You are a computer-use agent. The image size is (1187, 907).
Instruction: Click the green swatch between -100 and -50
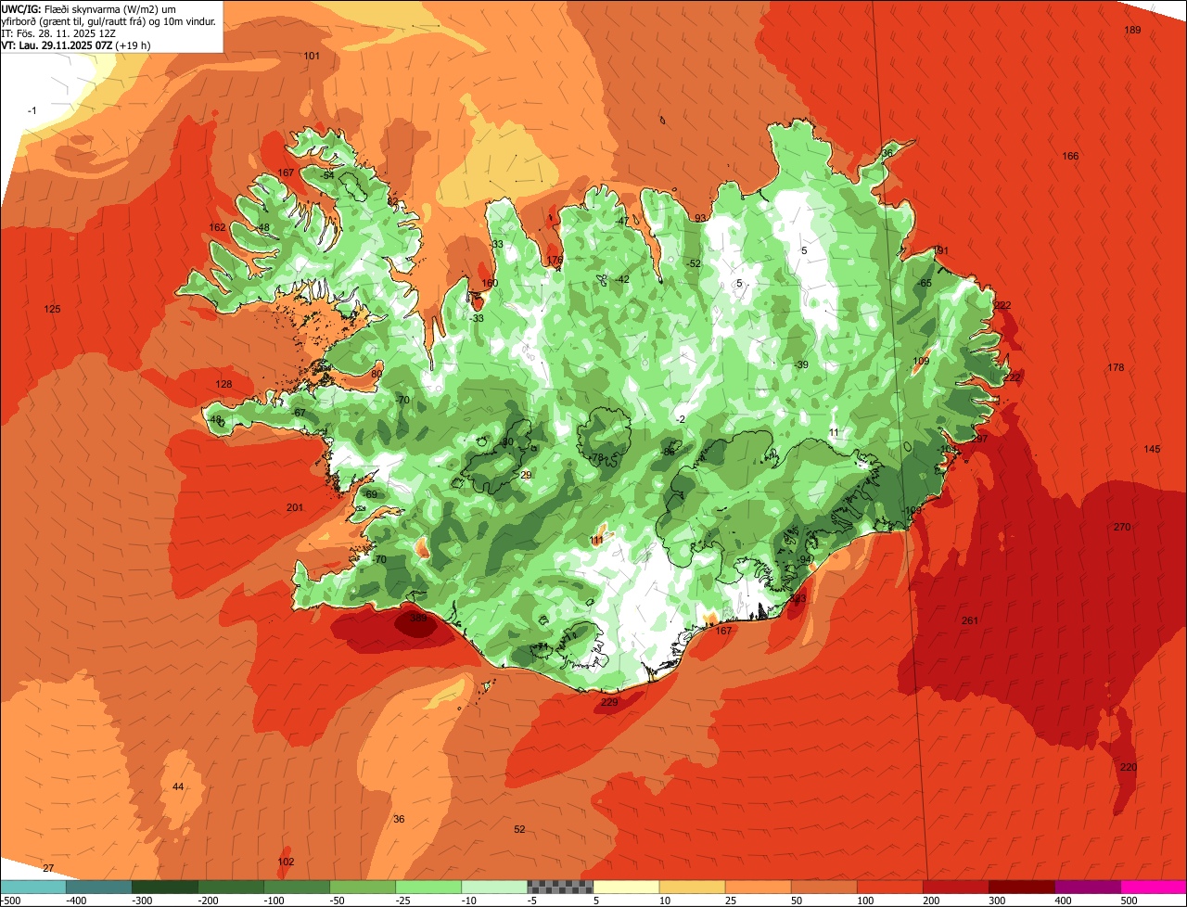[x=298, y=887]
